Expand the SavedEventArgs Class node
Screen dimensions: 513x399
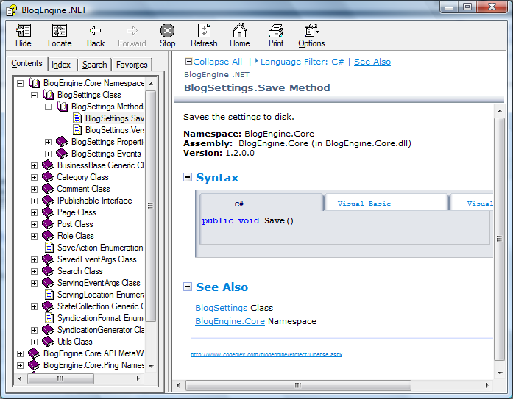[34, 259]
